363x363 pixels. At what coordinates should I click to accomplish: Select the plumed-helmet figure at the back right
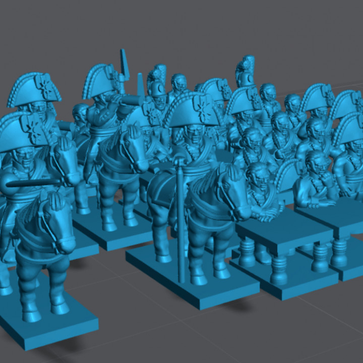[x=246, y=72]
